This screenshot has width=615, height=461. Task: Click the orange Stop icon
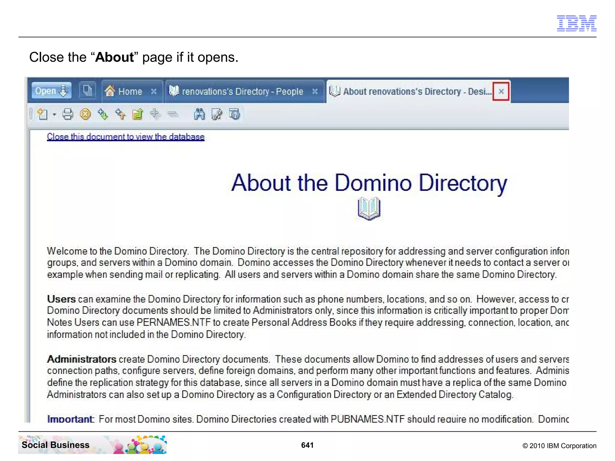[85, 114]
